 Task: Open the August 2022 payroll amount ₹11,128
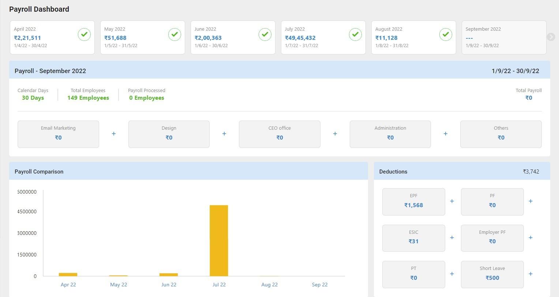[x=386, y=38]
